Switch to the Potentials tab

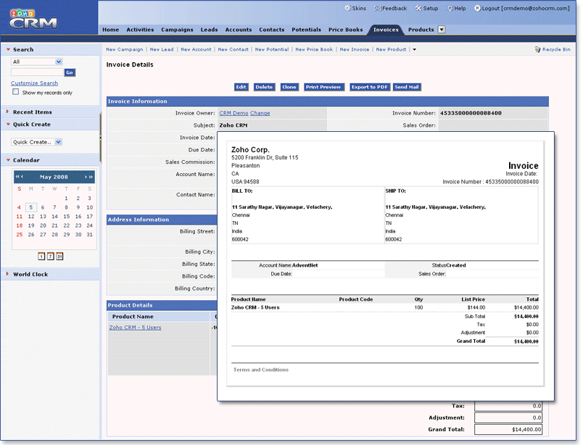pyautogui.click(x=306, y=30)
